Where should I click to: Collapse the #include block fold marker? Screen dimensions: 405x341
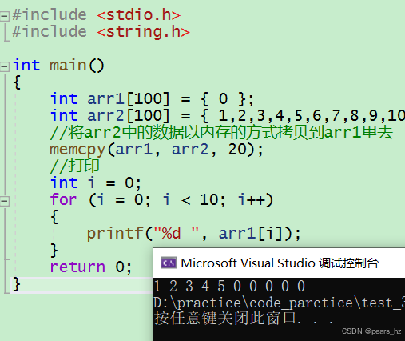point(5,16)
